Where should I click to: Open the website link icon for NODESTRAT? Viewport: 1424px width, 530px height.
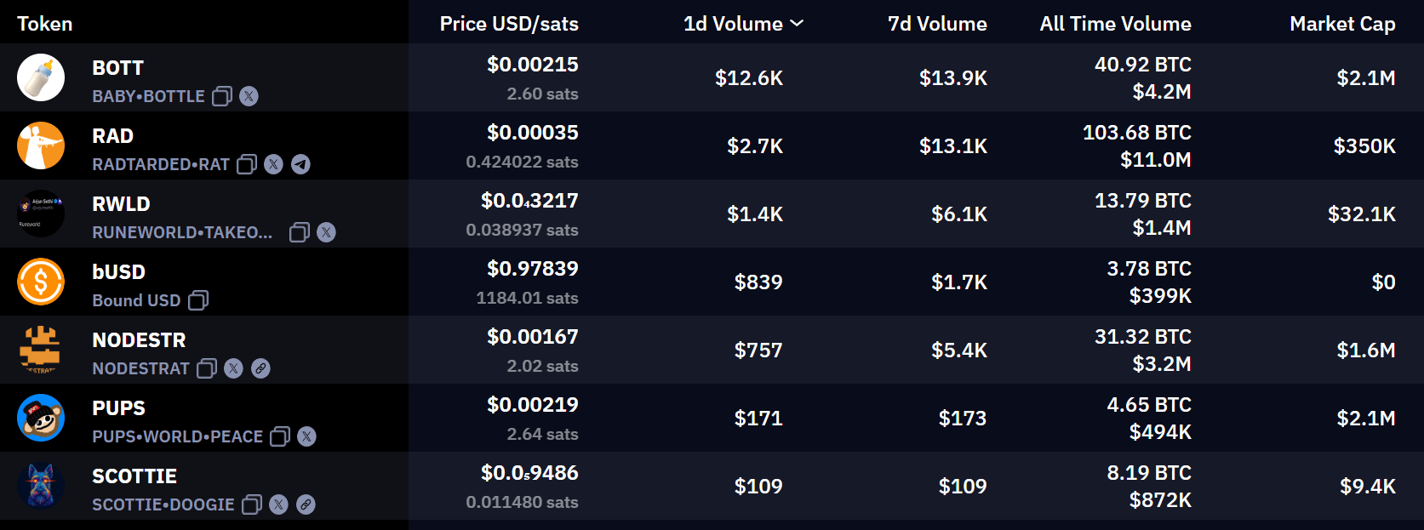(260, 368)
